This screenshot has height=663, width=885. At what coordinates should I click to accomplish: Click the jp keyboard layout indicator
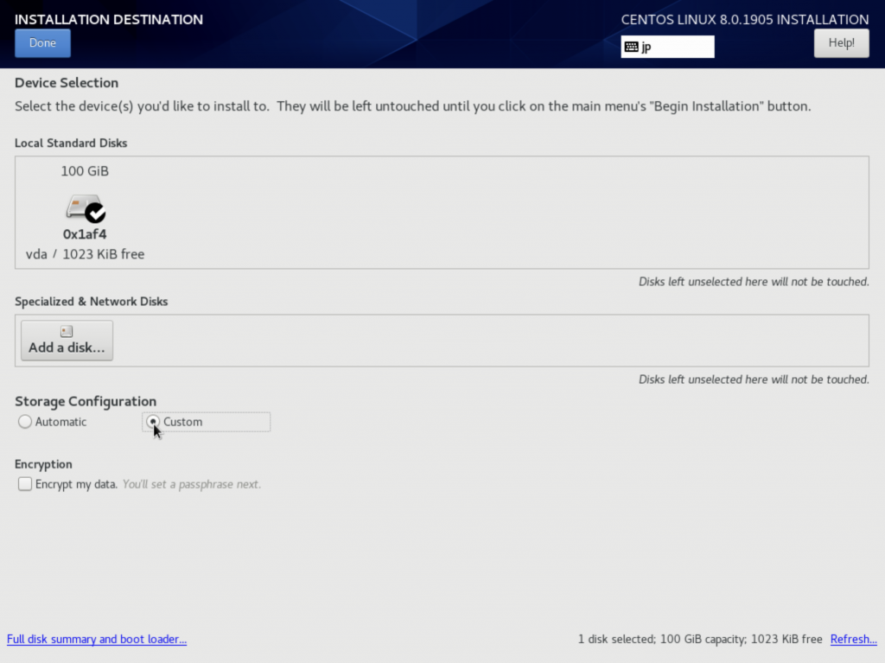click(x=667, y=47)
